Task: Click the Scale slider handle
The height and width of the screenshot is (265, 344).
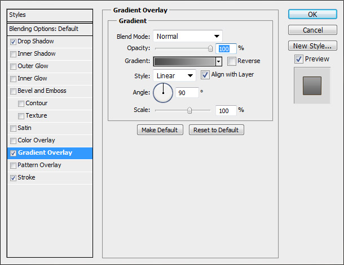Action: click(189, 110)
